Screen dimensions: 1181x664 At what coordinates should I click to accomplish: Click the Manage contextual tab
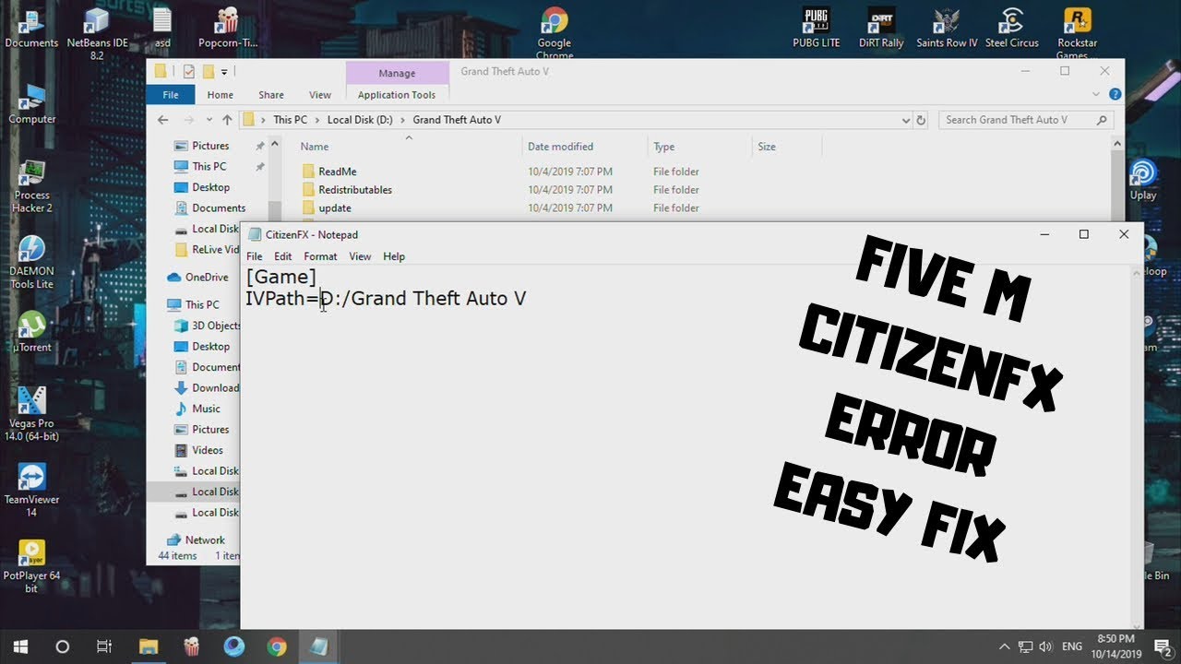(397, 73)
